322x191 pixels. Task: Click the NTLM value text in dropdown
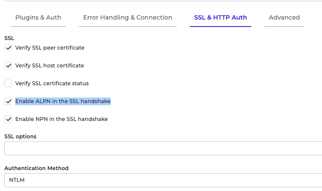point(17,180)
